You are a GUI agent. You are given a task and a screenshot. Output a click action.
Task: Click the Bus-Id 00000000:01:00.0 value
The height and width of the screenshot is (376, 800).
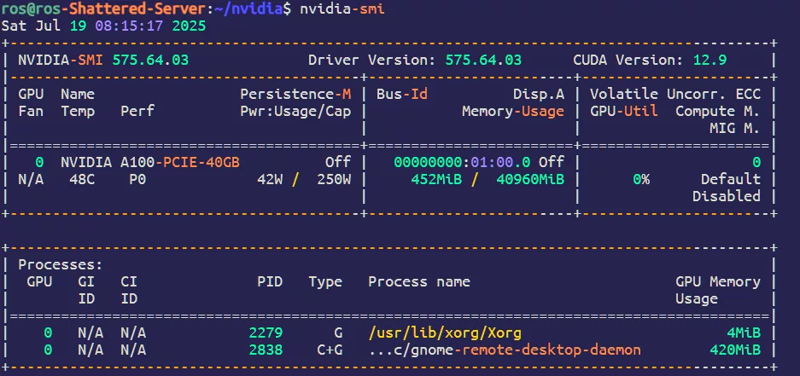[x=461, y=162]
